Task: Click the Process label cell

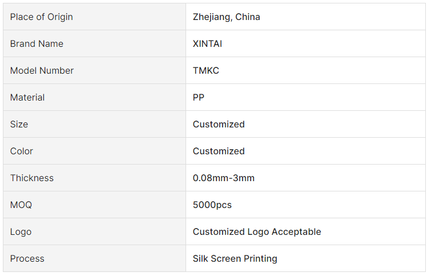Action: pyautogui.click(x=94, y=258)
